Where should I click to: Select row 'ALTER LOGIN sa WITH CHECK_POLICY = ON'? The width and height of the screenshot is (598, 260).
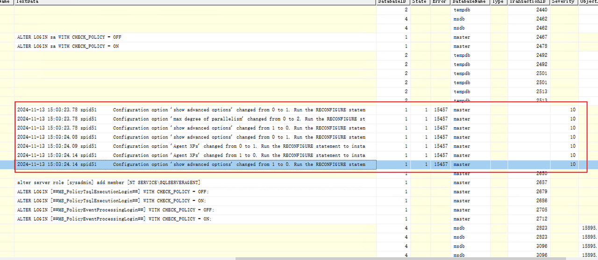[68, 46]
